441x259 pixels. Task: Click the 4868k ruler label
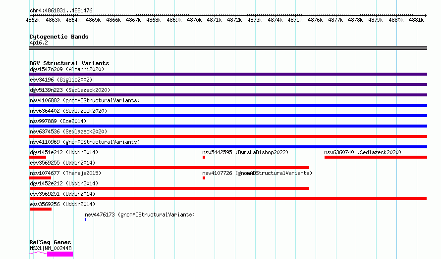154,20
